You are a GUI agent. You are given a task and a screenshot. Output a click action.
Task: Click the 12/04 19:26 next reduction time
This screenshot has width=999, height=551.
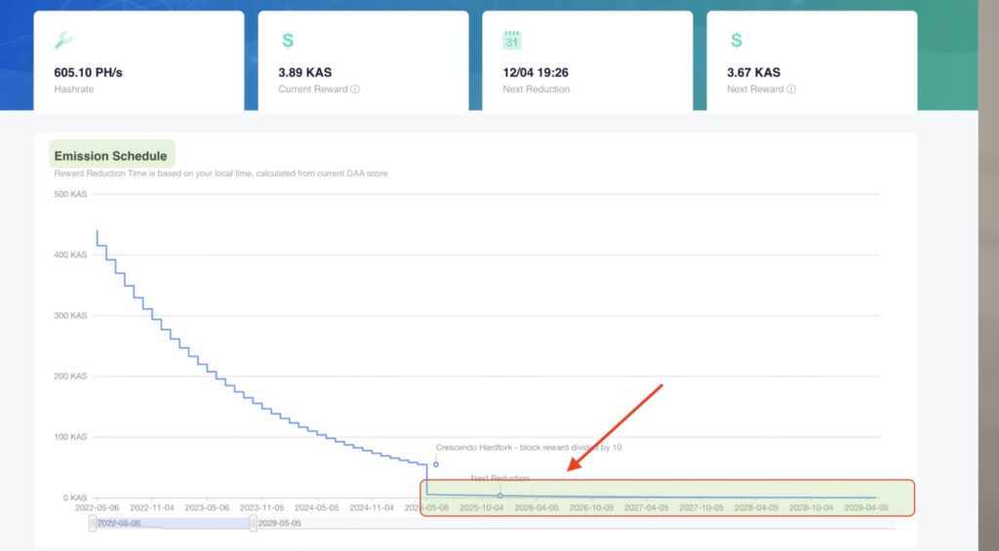pyautogui.click(x=535, y=72)
